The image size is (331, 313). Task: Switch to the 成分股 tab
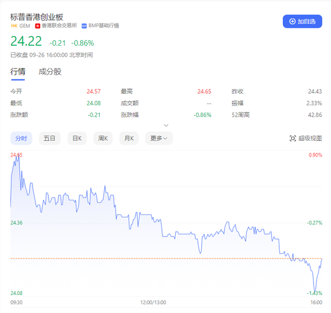(x=50, y=72)
